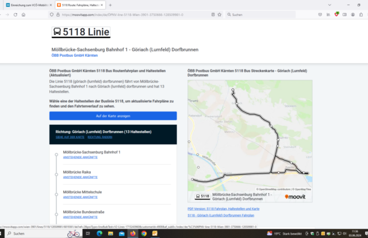Launch Microsoft Edge from taskbar
368x238 pixels.
coord(99,233)
